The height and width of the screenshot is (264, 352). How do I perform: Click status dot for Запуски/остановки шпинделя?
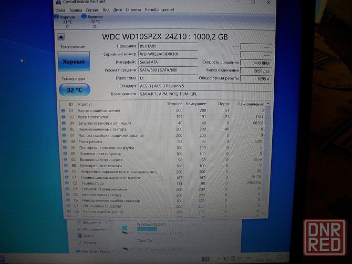pos(64,123)
